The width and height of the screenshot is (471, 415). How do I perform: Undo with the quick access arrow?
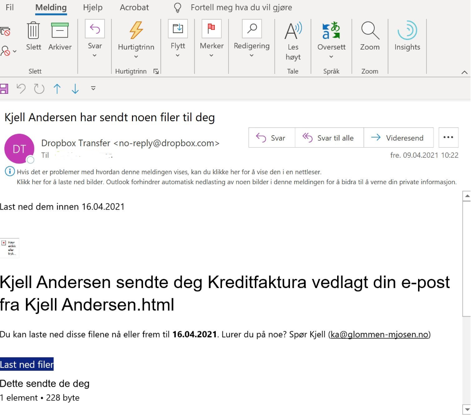[x=21, y=88]
